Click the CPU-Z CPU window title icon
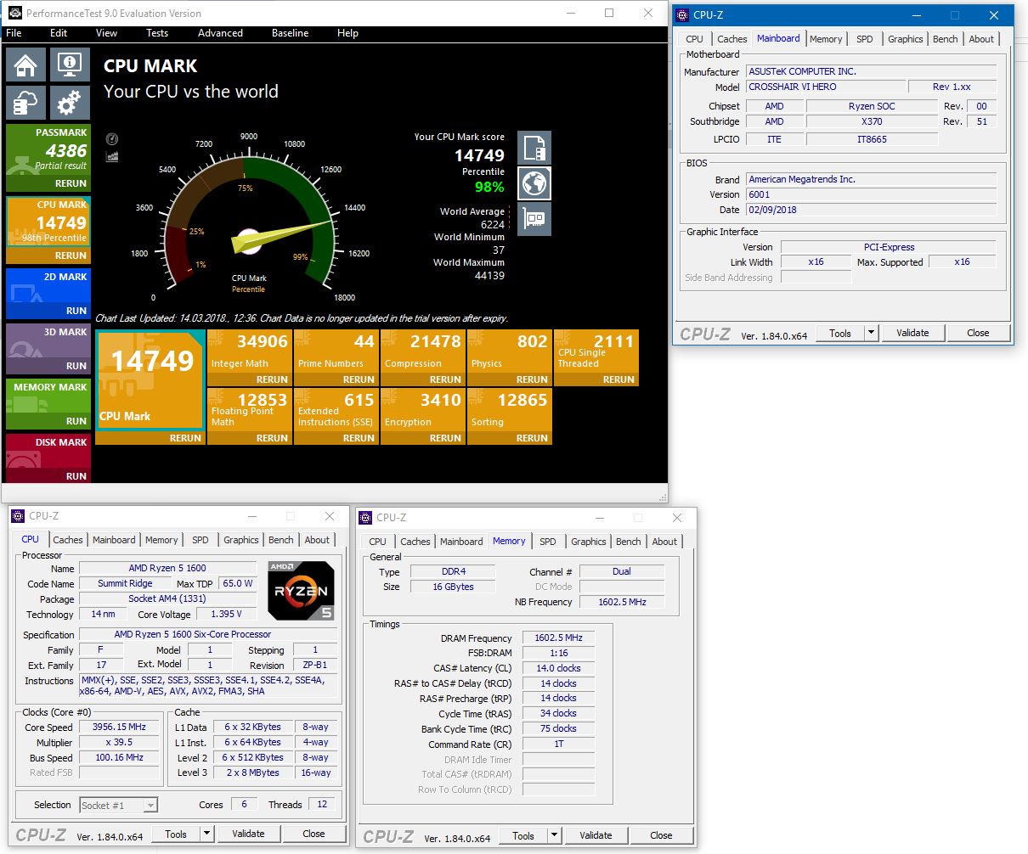Viewport: 1028px width, 854px height. coord(17,516)
